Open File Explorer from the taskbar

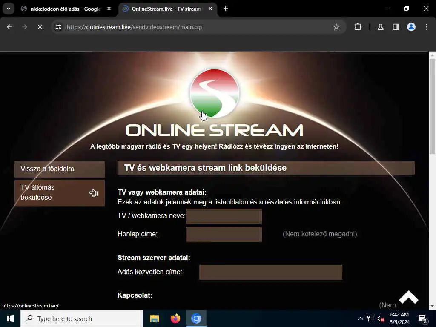[154, 318]
